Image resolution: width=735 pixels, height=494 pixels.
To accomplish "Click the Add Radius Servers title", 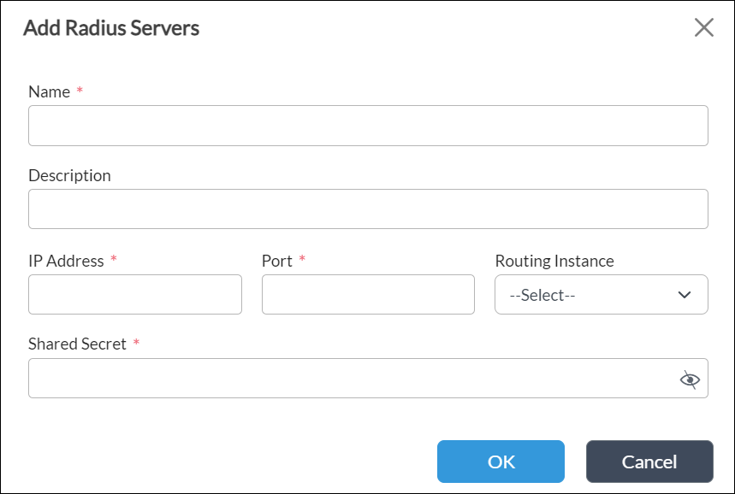I will pos(111,27).
